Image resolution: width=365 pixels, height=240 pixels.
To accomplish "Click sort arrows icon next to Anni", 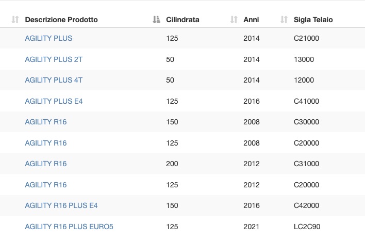I will tap(234, 20).
